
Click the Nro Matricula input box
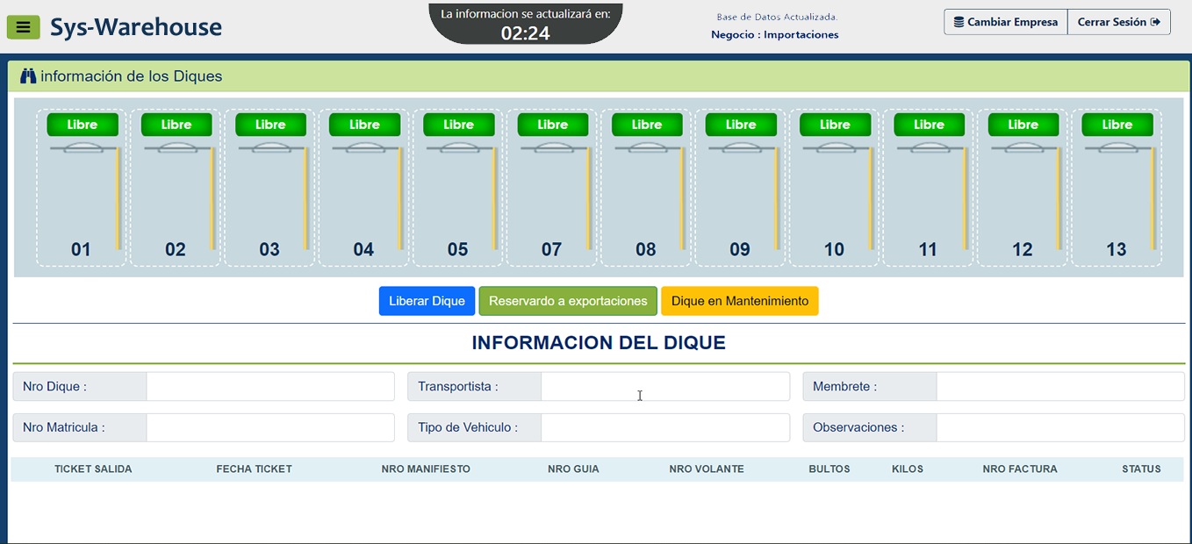pyautogui.click(x=269, y=427)
